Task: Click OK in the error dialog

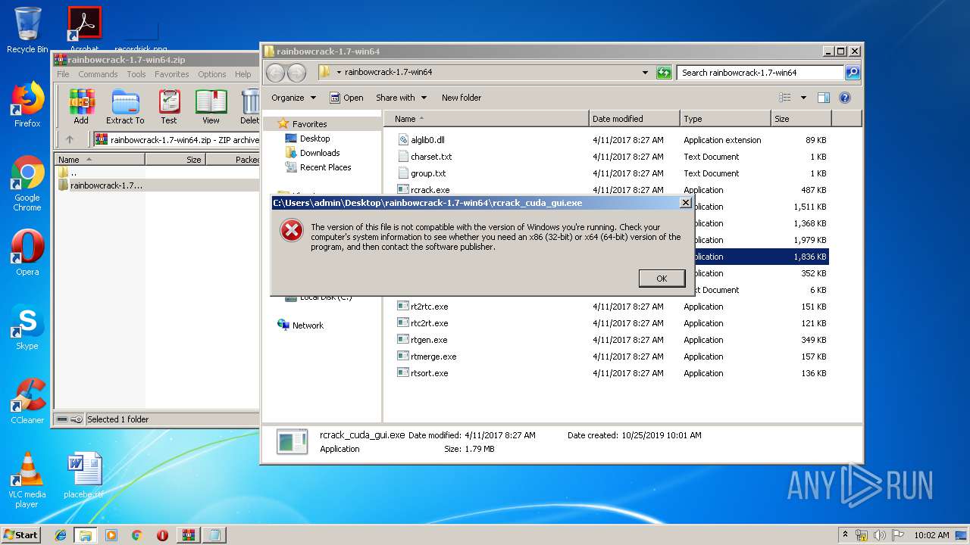Action: (662, 279)
